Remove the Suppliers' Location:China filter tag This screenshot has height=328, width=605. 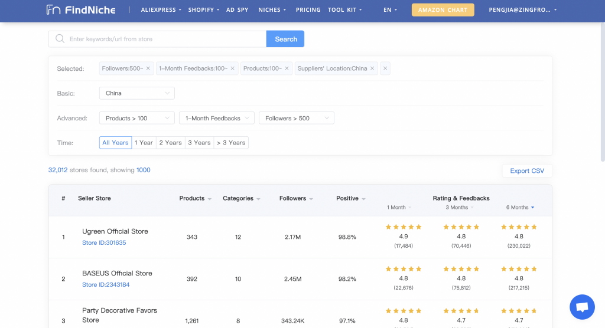click(372, 68)
